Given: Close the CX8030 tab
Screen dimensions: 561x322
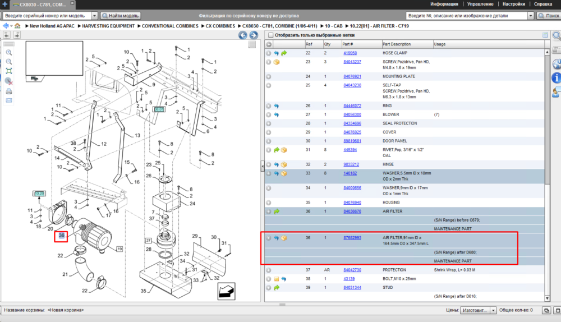Looking at the screenshot, I should coord(72,3).
